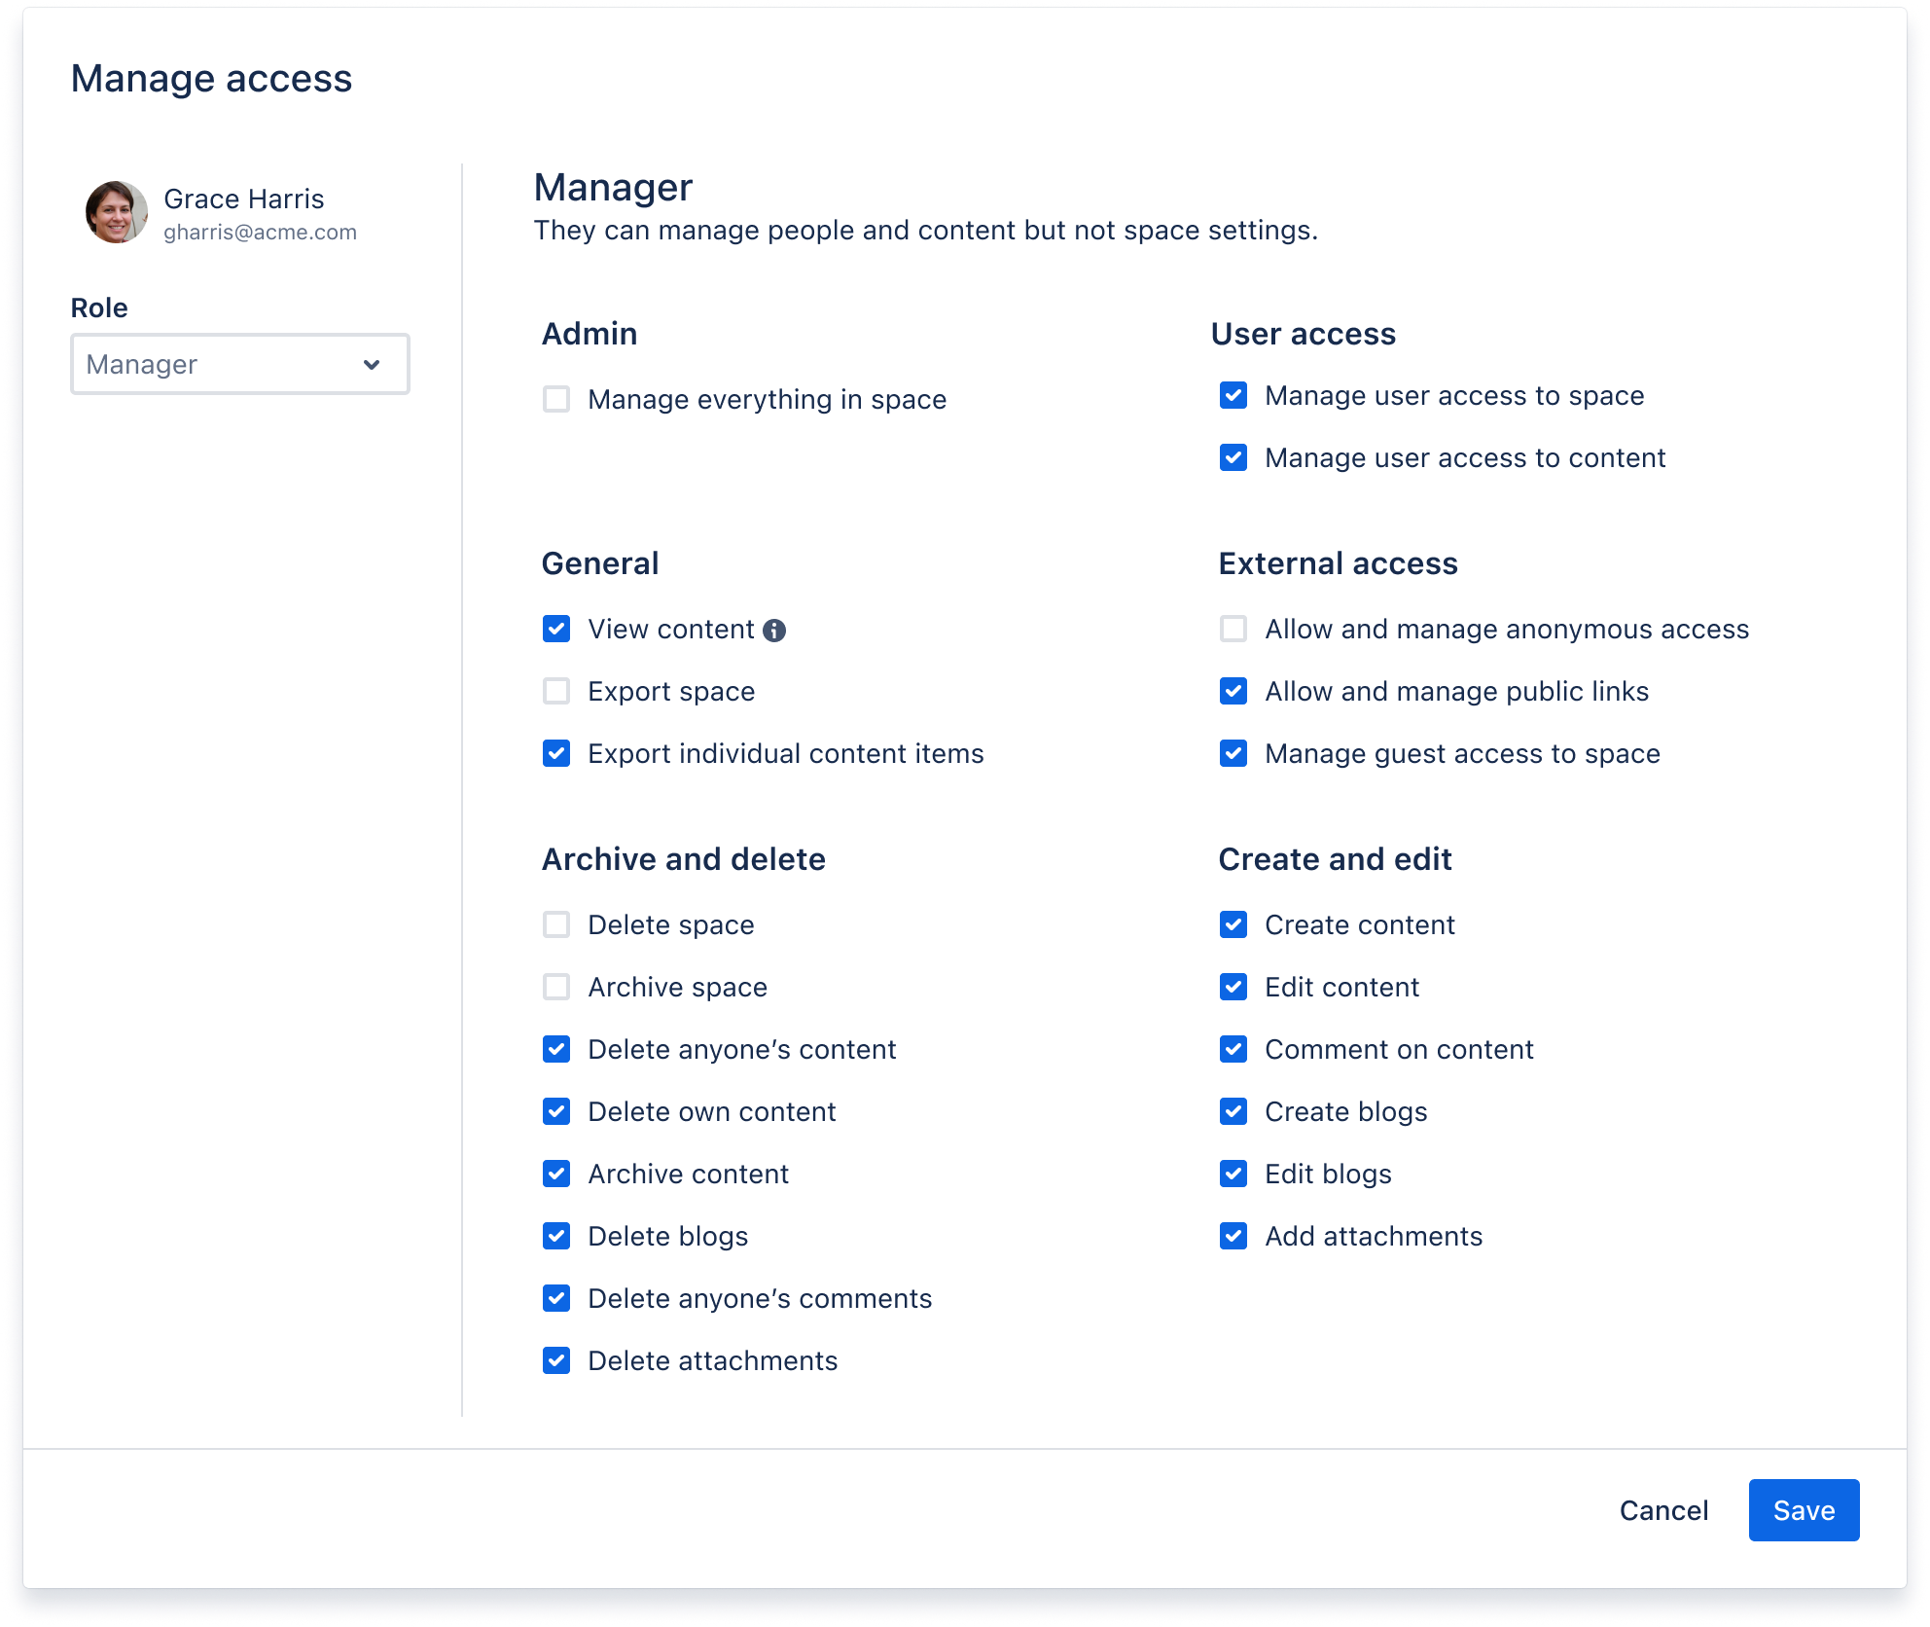Uncheck Manage user access to content

pyautogui.click(x=1233, y=458)
